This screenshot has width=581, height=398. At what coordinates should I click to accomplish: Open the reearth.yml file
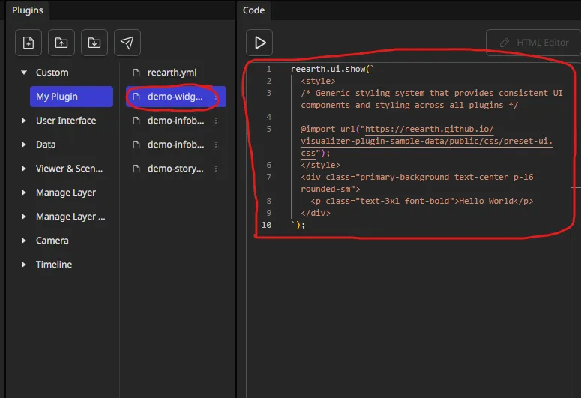pyautogui.click(x=172, y=73)
